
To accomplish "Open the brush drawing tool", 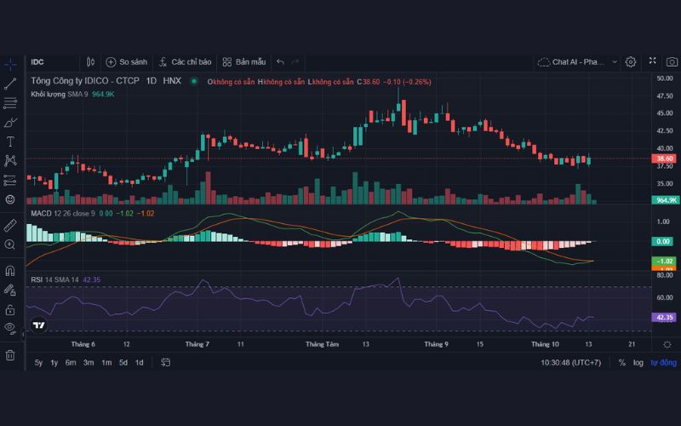I will coord(10,122).
